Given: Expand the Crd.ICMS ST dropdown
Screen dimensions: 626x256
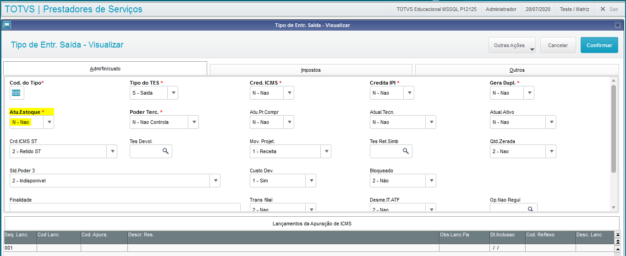Looking at the screenshot, I should click(x=112, y=151).
